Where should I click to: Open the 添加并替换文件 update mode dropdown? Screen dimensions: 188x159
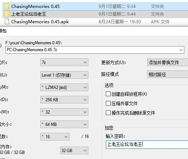pos(168,62)
